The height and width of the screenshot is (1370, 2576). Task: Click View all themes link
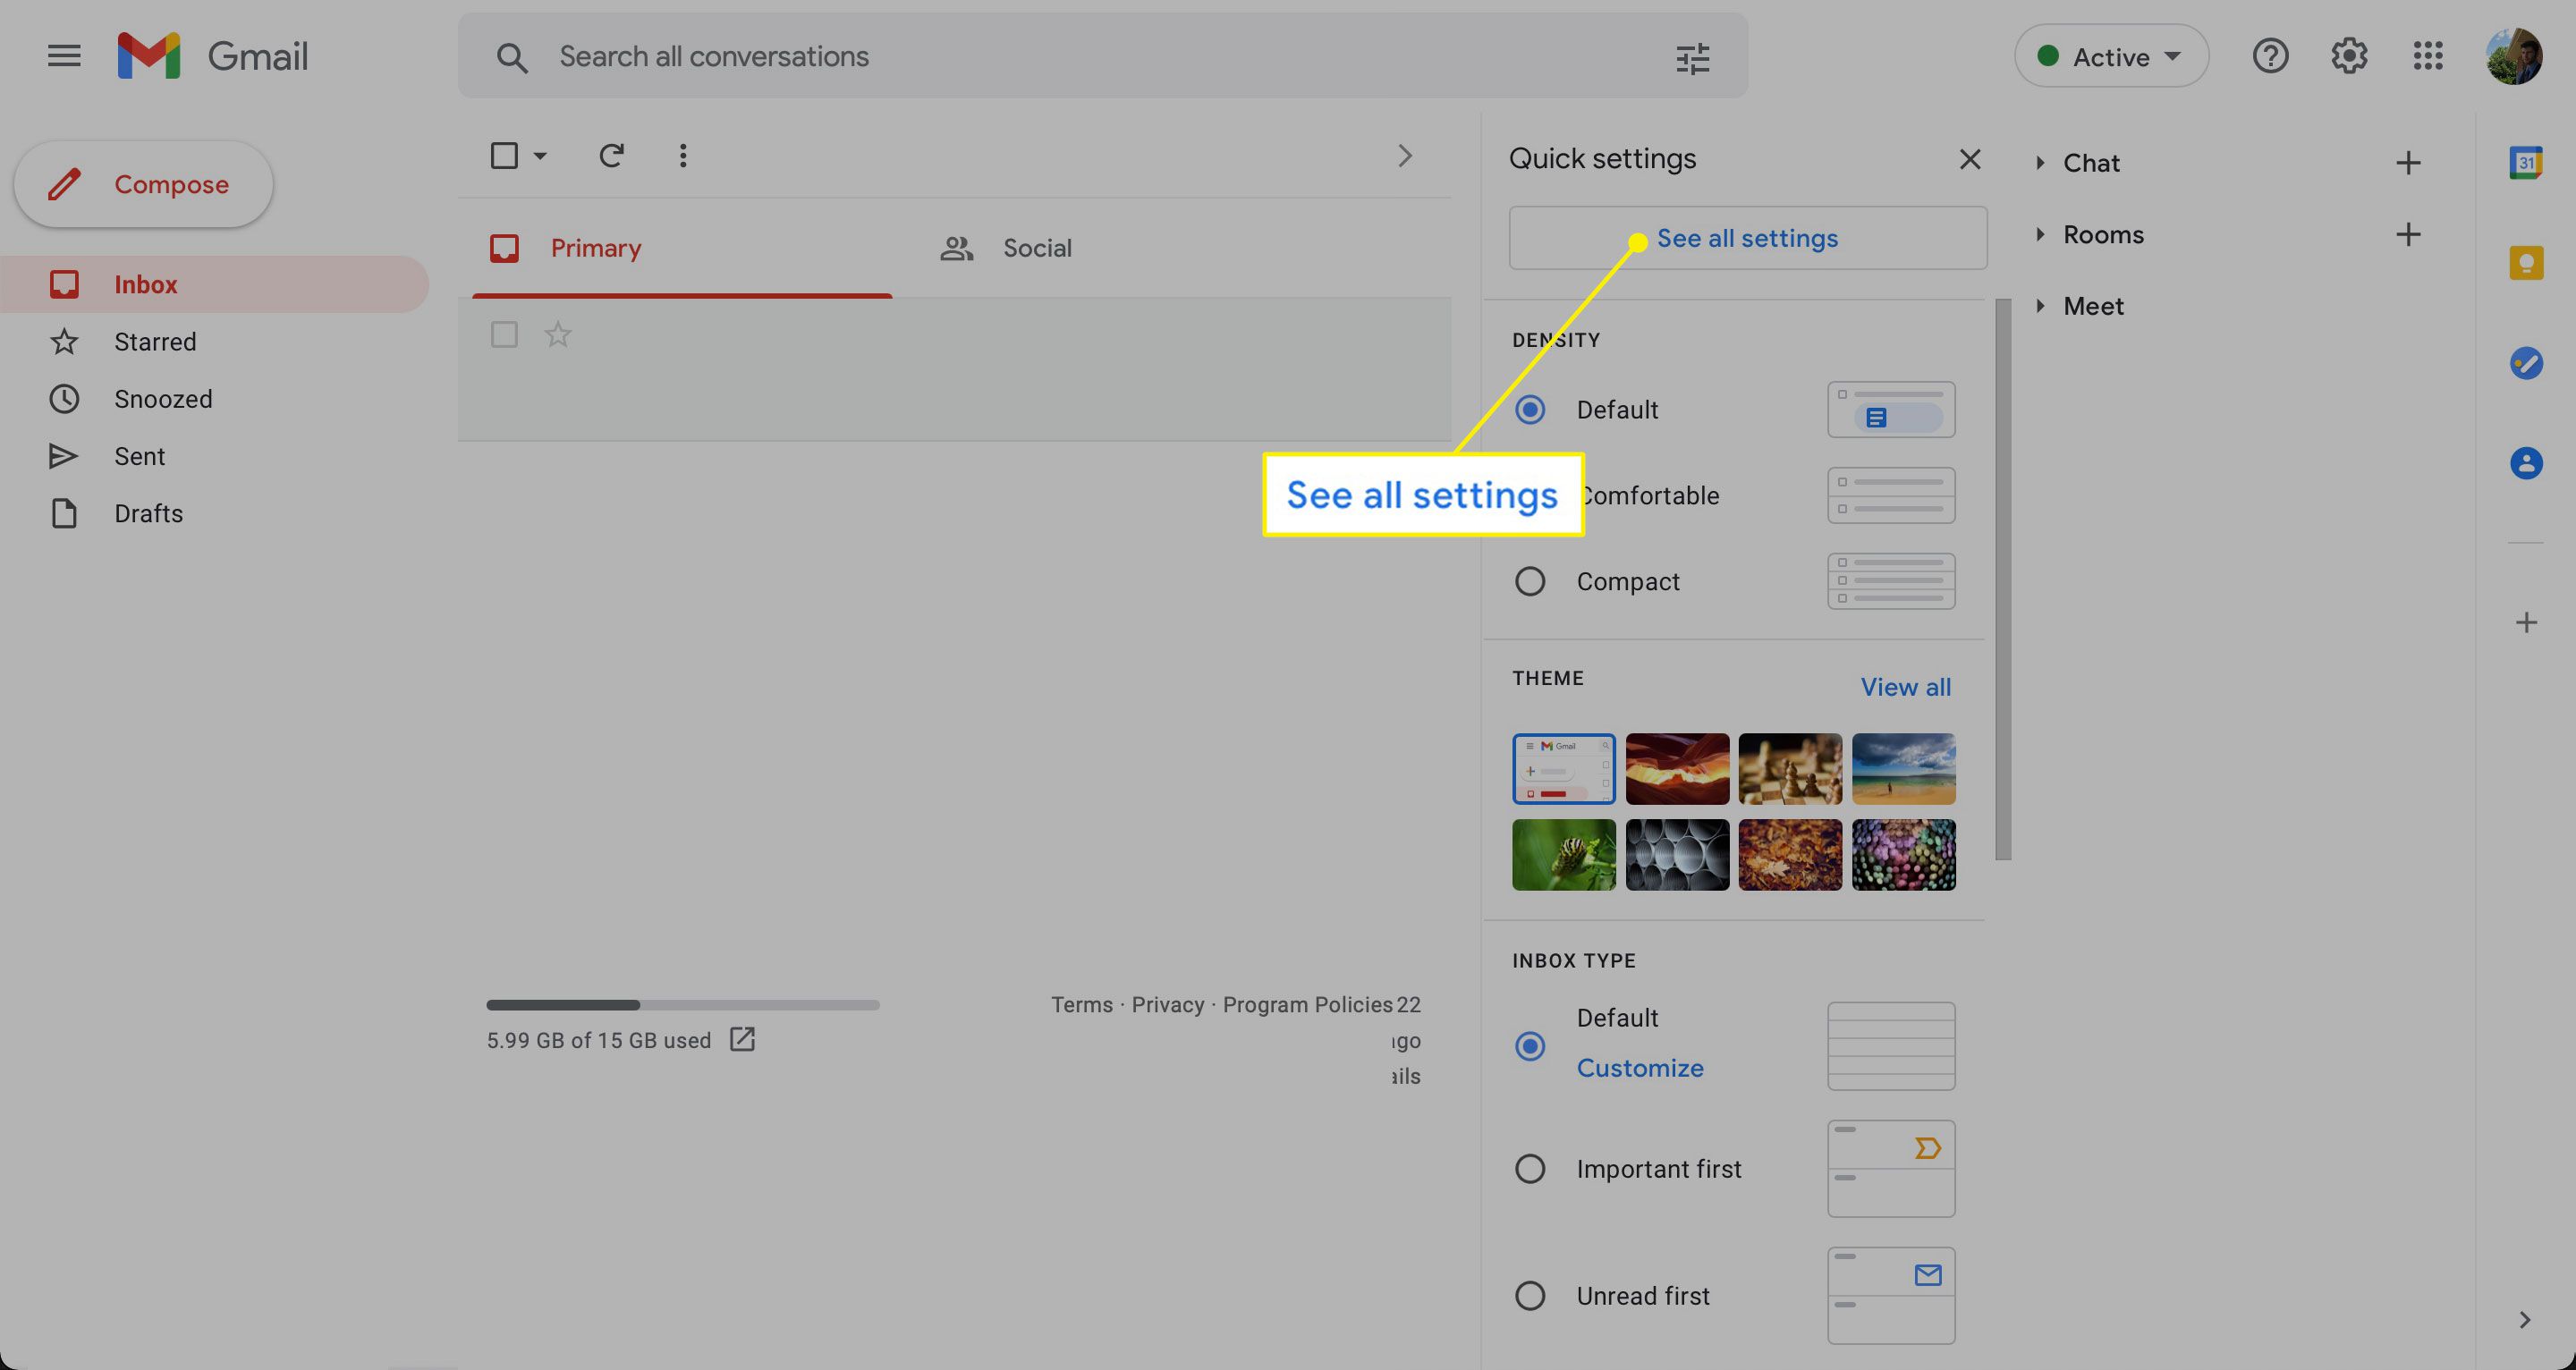[1905, 687]
